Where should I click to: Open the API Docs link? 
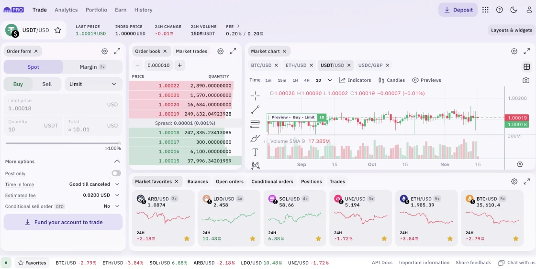(x=382, y=262)
